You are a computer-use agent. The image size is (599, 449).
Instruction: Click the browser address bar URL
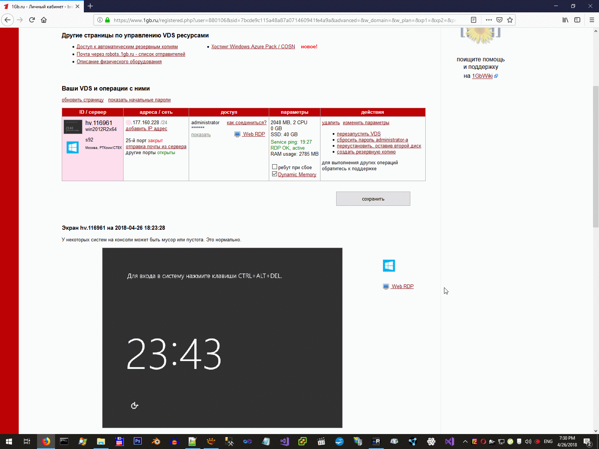coord(285,20)
